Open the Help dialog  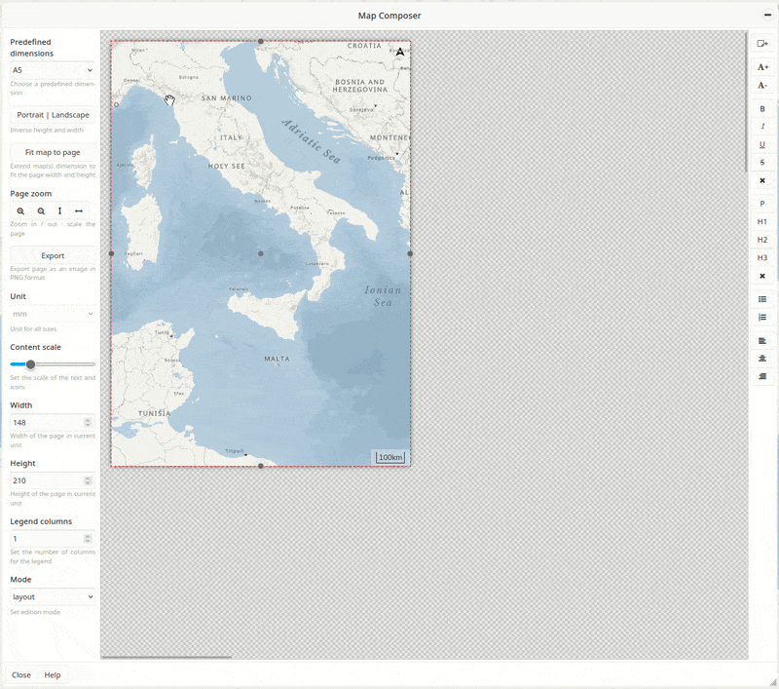point(53,674)
